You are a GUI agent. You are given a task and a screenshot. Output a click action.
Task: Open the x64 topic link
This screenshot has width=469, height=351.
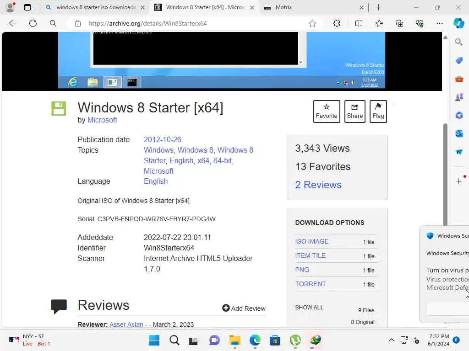pyautogui.click(x=203, y=160)
